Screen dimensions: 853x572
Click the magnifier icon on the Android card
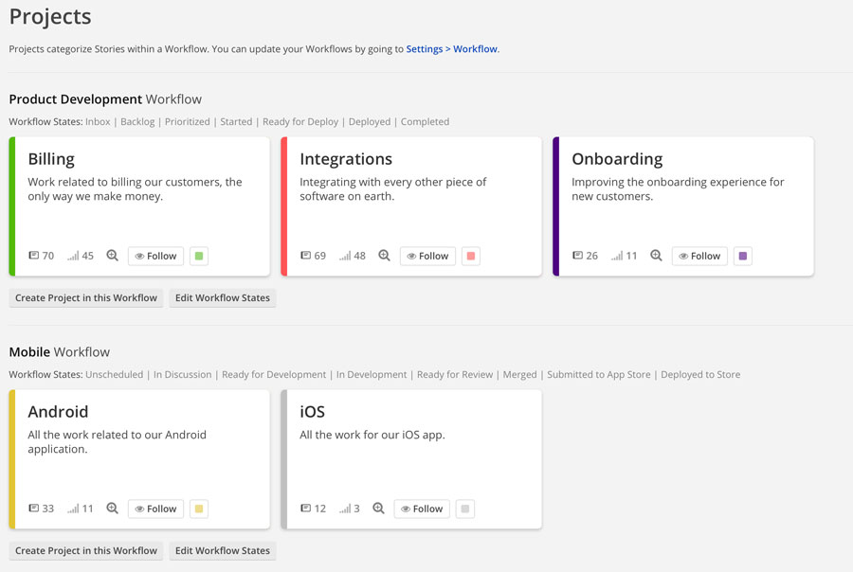point(112,508)
